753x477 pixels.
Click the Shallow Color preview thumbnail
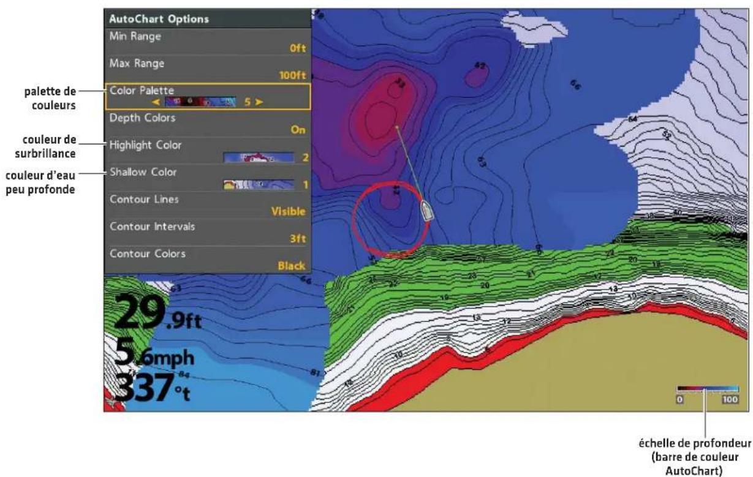[259, 184]
